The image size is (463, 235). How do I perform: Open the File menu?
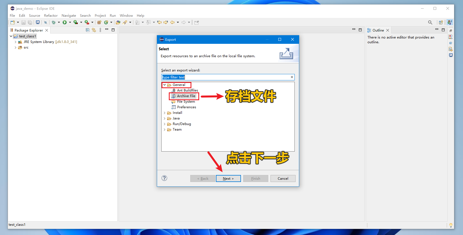point(13,16)
